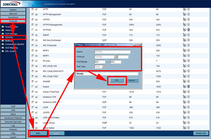Open Hardware Failover section
The height and width of the screenshot is (139, 211).
pos(13,118)
